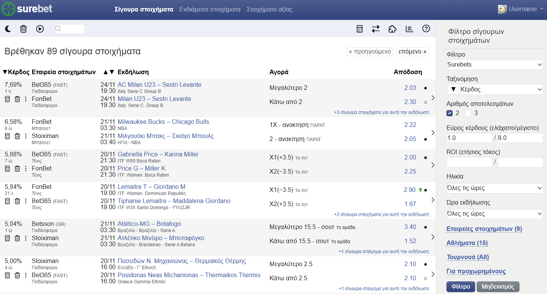Uncheck the 2 outcomes checkbox
This screenshot has width=547, height=294.
[x=450, y=113]
